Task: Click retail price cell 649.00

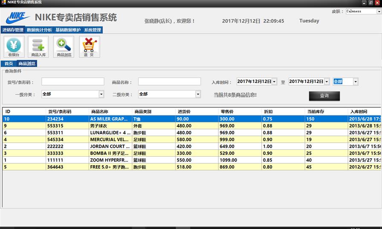Action: click(240, 146)
